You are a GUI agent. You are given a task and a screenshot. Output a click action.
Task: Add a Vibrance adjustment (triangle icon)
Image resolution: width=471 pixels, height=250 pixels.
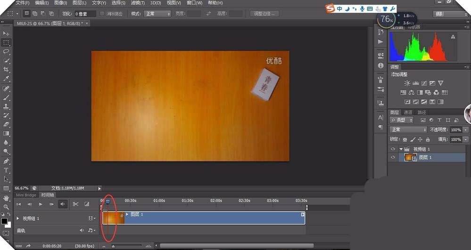[x=441, y=83]
